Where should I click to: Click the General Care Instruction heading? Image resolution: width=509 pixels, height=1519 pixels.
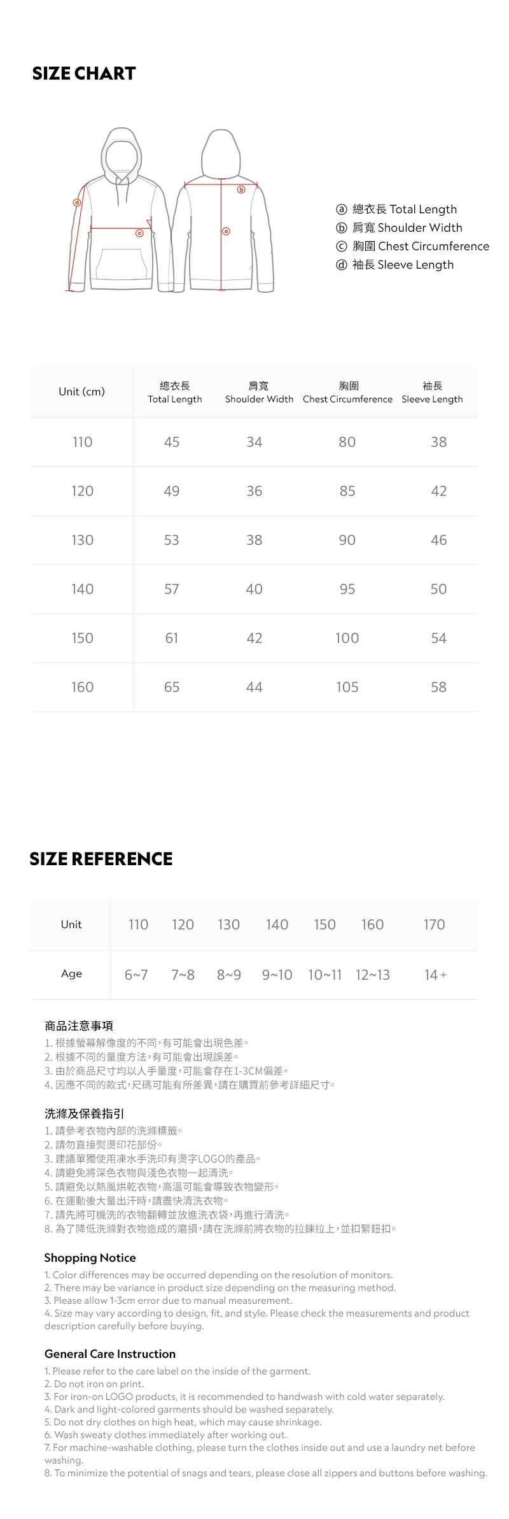tap(110, 1353)
